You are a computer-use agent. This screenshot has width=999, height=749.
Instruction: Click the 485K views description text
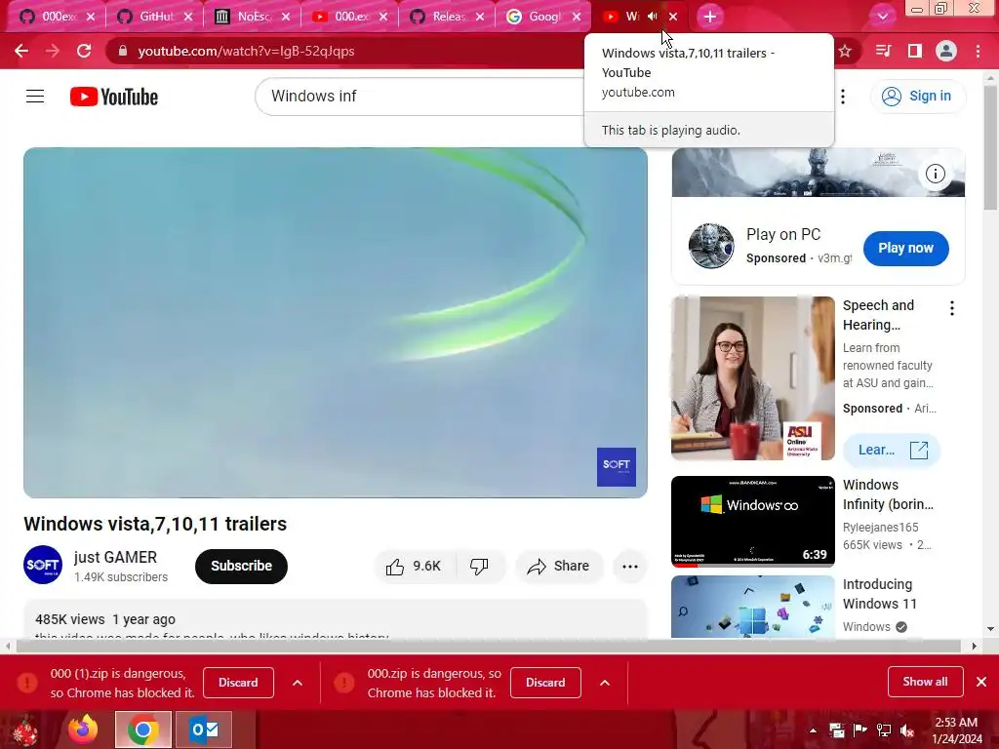click(x=69, y=619)
